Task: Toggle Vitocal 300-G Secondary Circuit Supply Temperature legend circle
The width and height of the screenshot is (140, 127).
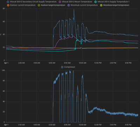Action: coord(8,2)
